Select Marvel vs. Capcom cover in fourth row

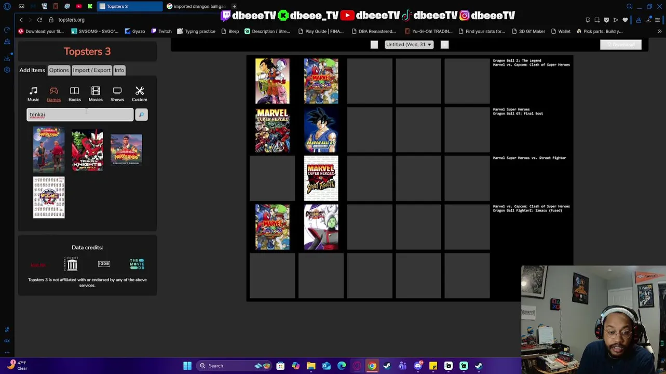273,227
